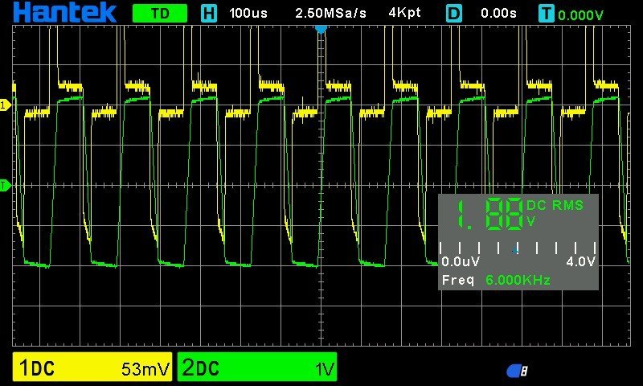Select the D delay icon
643x386 pixels.
tap(454, 14)
